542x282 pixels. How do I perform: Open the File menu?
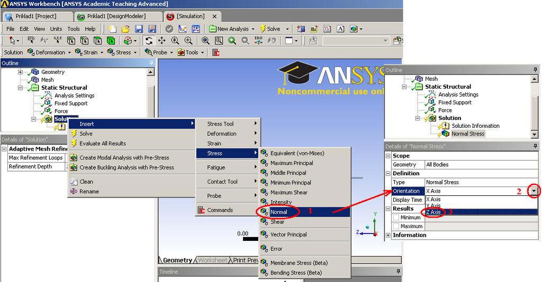11,29
